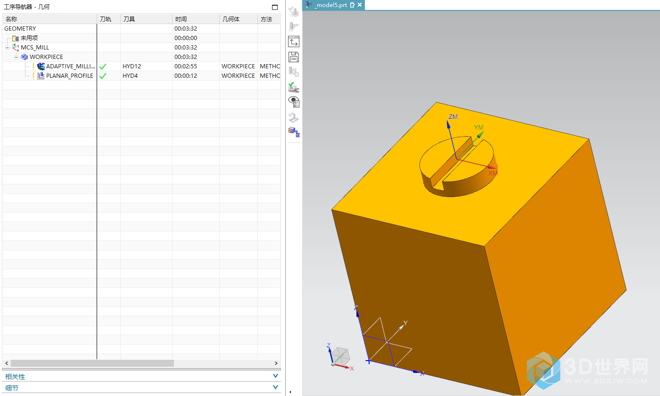The image size is (660, 396).
Task: Click the 时间 column header
Action: point(196,19)
